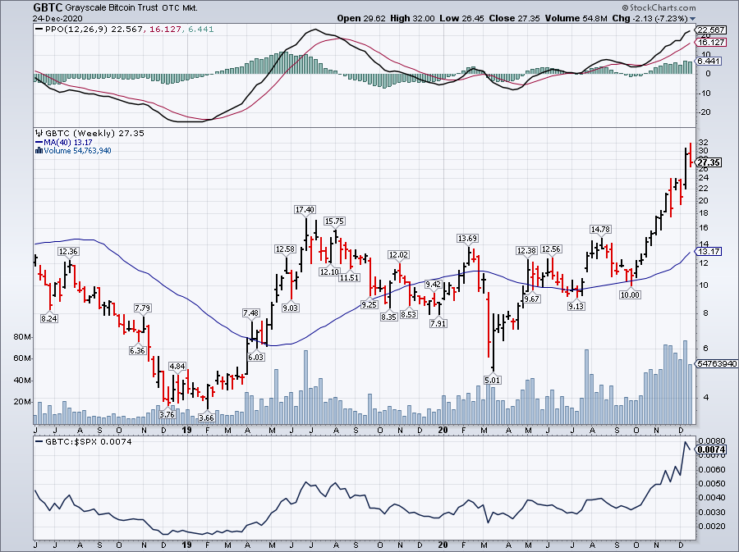Viewport: 739px width, 552px height.
Task: Click the 12.56 high price label
Action: tap(551, 249)
